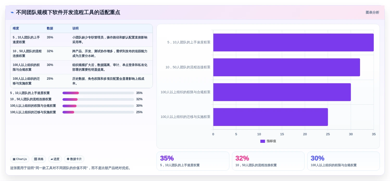Click table cell 10，50人团队的流程连接权重

click(x=27, y=53)
